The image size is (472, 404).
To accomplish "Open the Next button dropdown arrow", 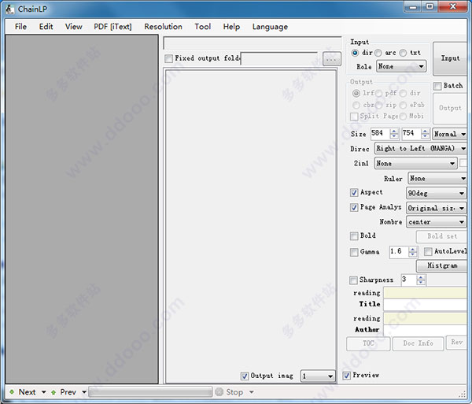I will pos(43,392).
